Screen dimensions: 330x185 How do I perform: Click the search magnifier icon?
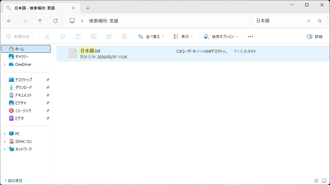coord(320,21)
